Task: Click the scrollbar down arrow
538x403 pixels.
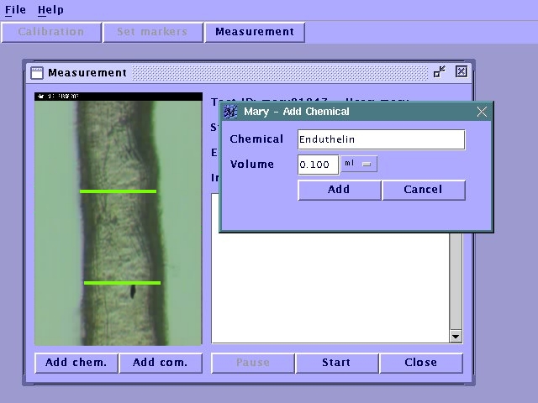Action: 456,337
